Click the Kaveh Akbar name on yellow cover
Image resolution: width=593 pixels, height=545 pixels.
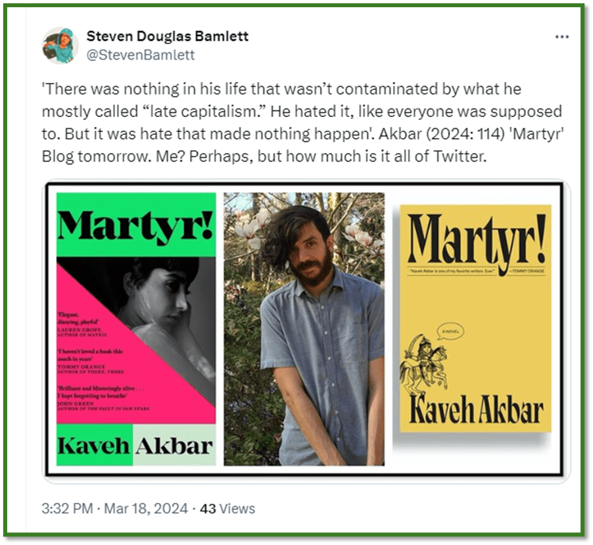476,410
